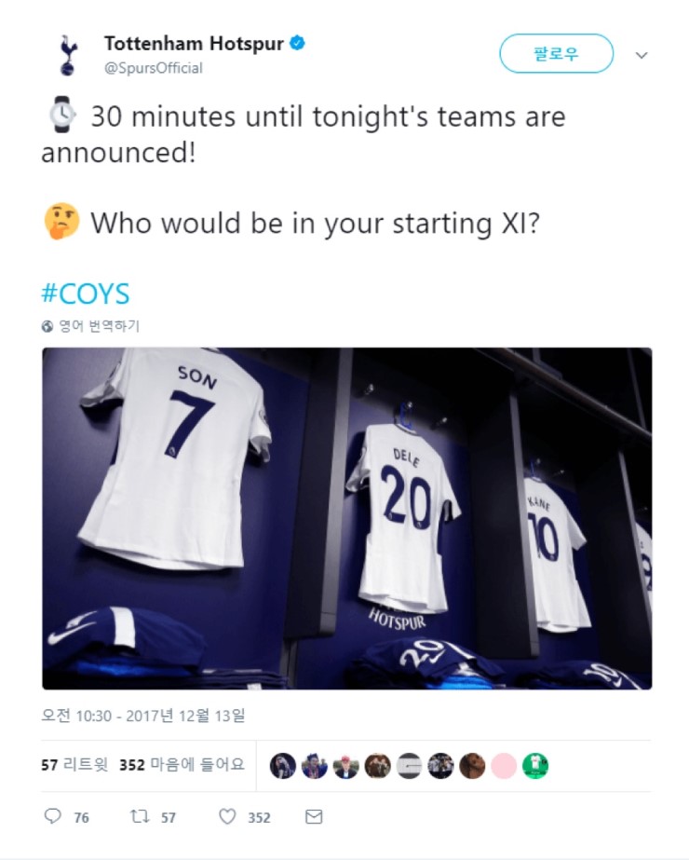Click the tweet timestamp 오전 10:30 - 2017년 12월 13일
The width and height of the screenshot is (689, 860).
click(143, 716)
